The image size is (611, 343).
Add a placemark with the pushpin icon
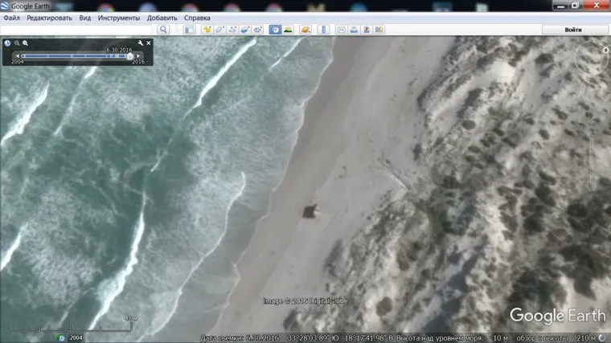(x=207, y=30)
